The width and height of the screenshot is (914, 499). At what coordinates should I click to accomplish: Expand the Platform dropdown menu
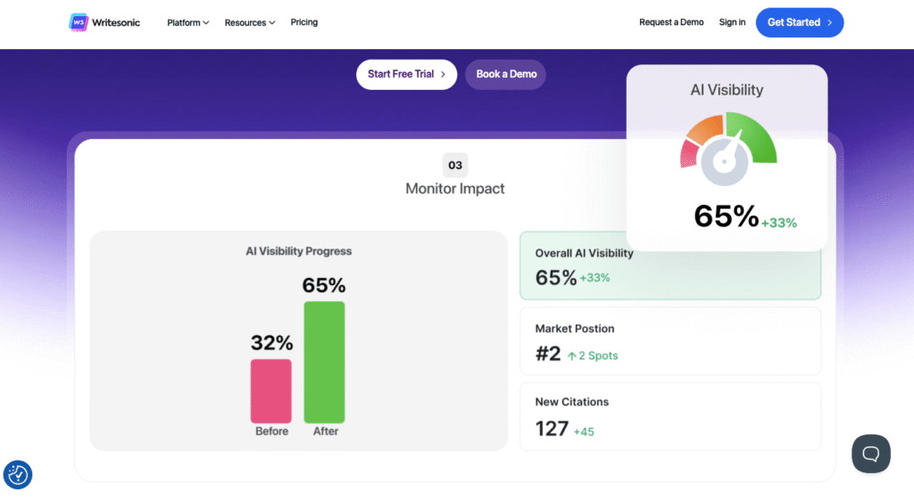187,22
